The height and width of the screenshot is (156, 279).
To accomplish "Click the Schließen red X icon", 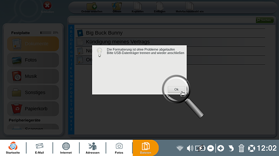I will coord(47,6).
